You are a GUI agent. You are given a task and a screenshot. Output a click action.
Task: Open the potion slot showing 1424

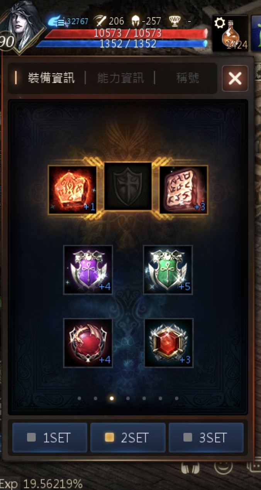[x=230, y=34]
